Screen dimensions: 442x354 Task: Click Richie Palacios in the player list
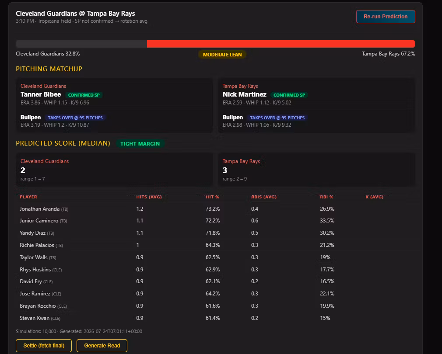pos(37,245)
